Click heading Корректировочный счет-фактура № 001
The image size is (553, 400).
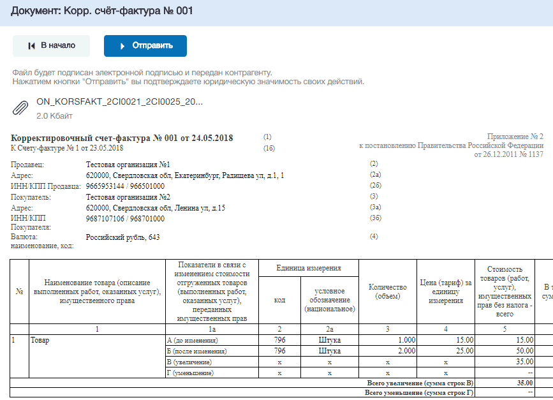122,138
